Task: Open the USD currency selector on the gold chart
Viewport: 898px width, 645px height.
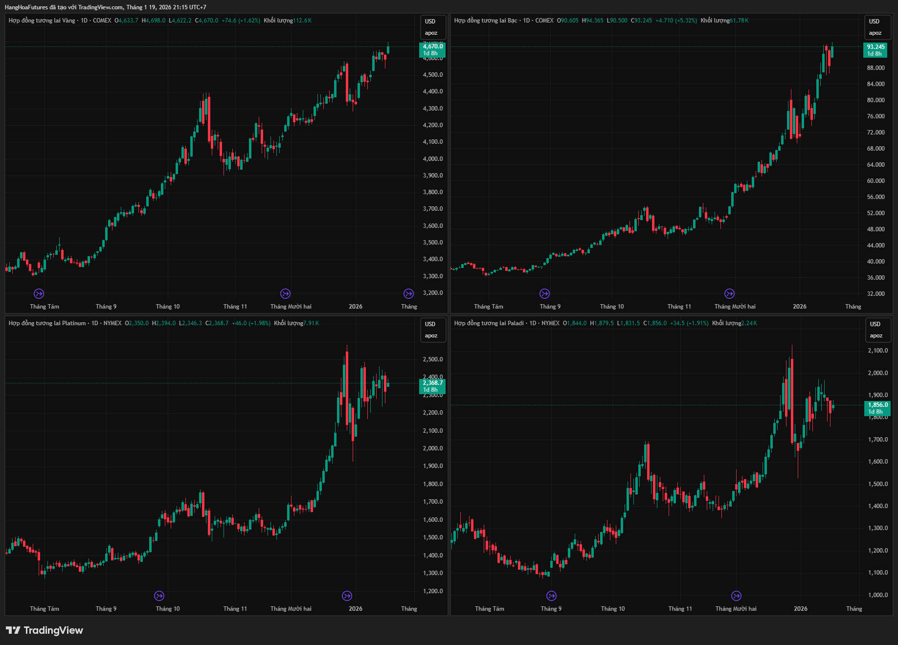Action: 430,22
